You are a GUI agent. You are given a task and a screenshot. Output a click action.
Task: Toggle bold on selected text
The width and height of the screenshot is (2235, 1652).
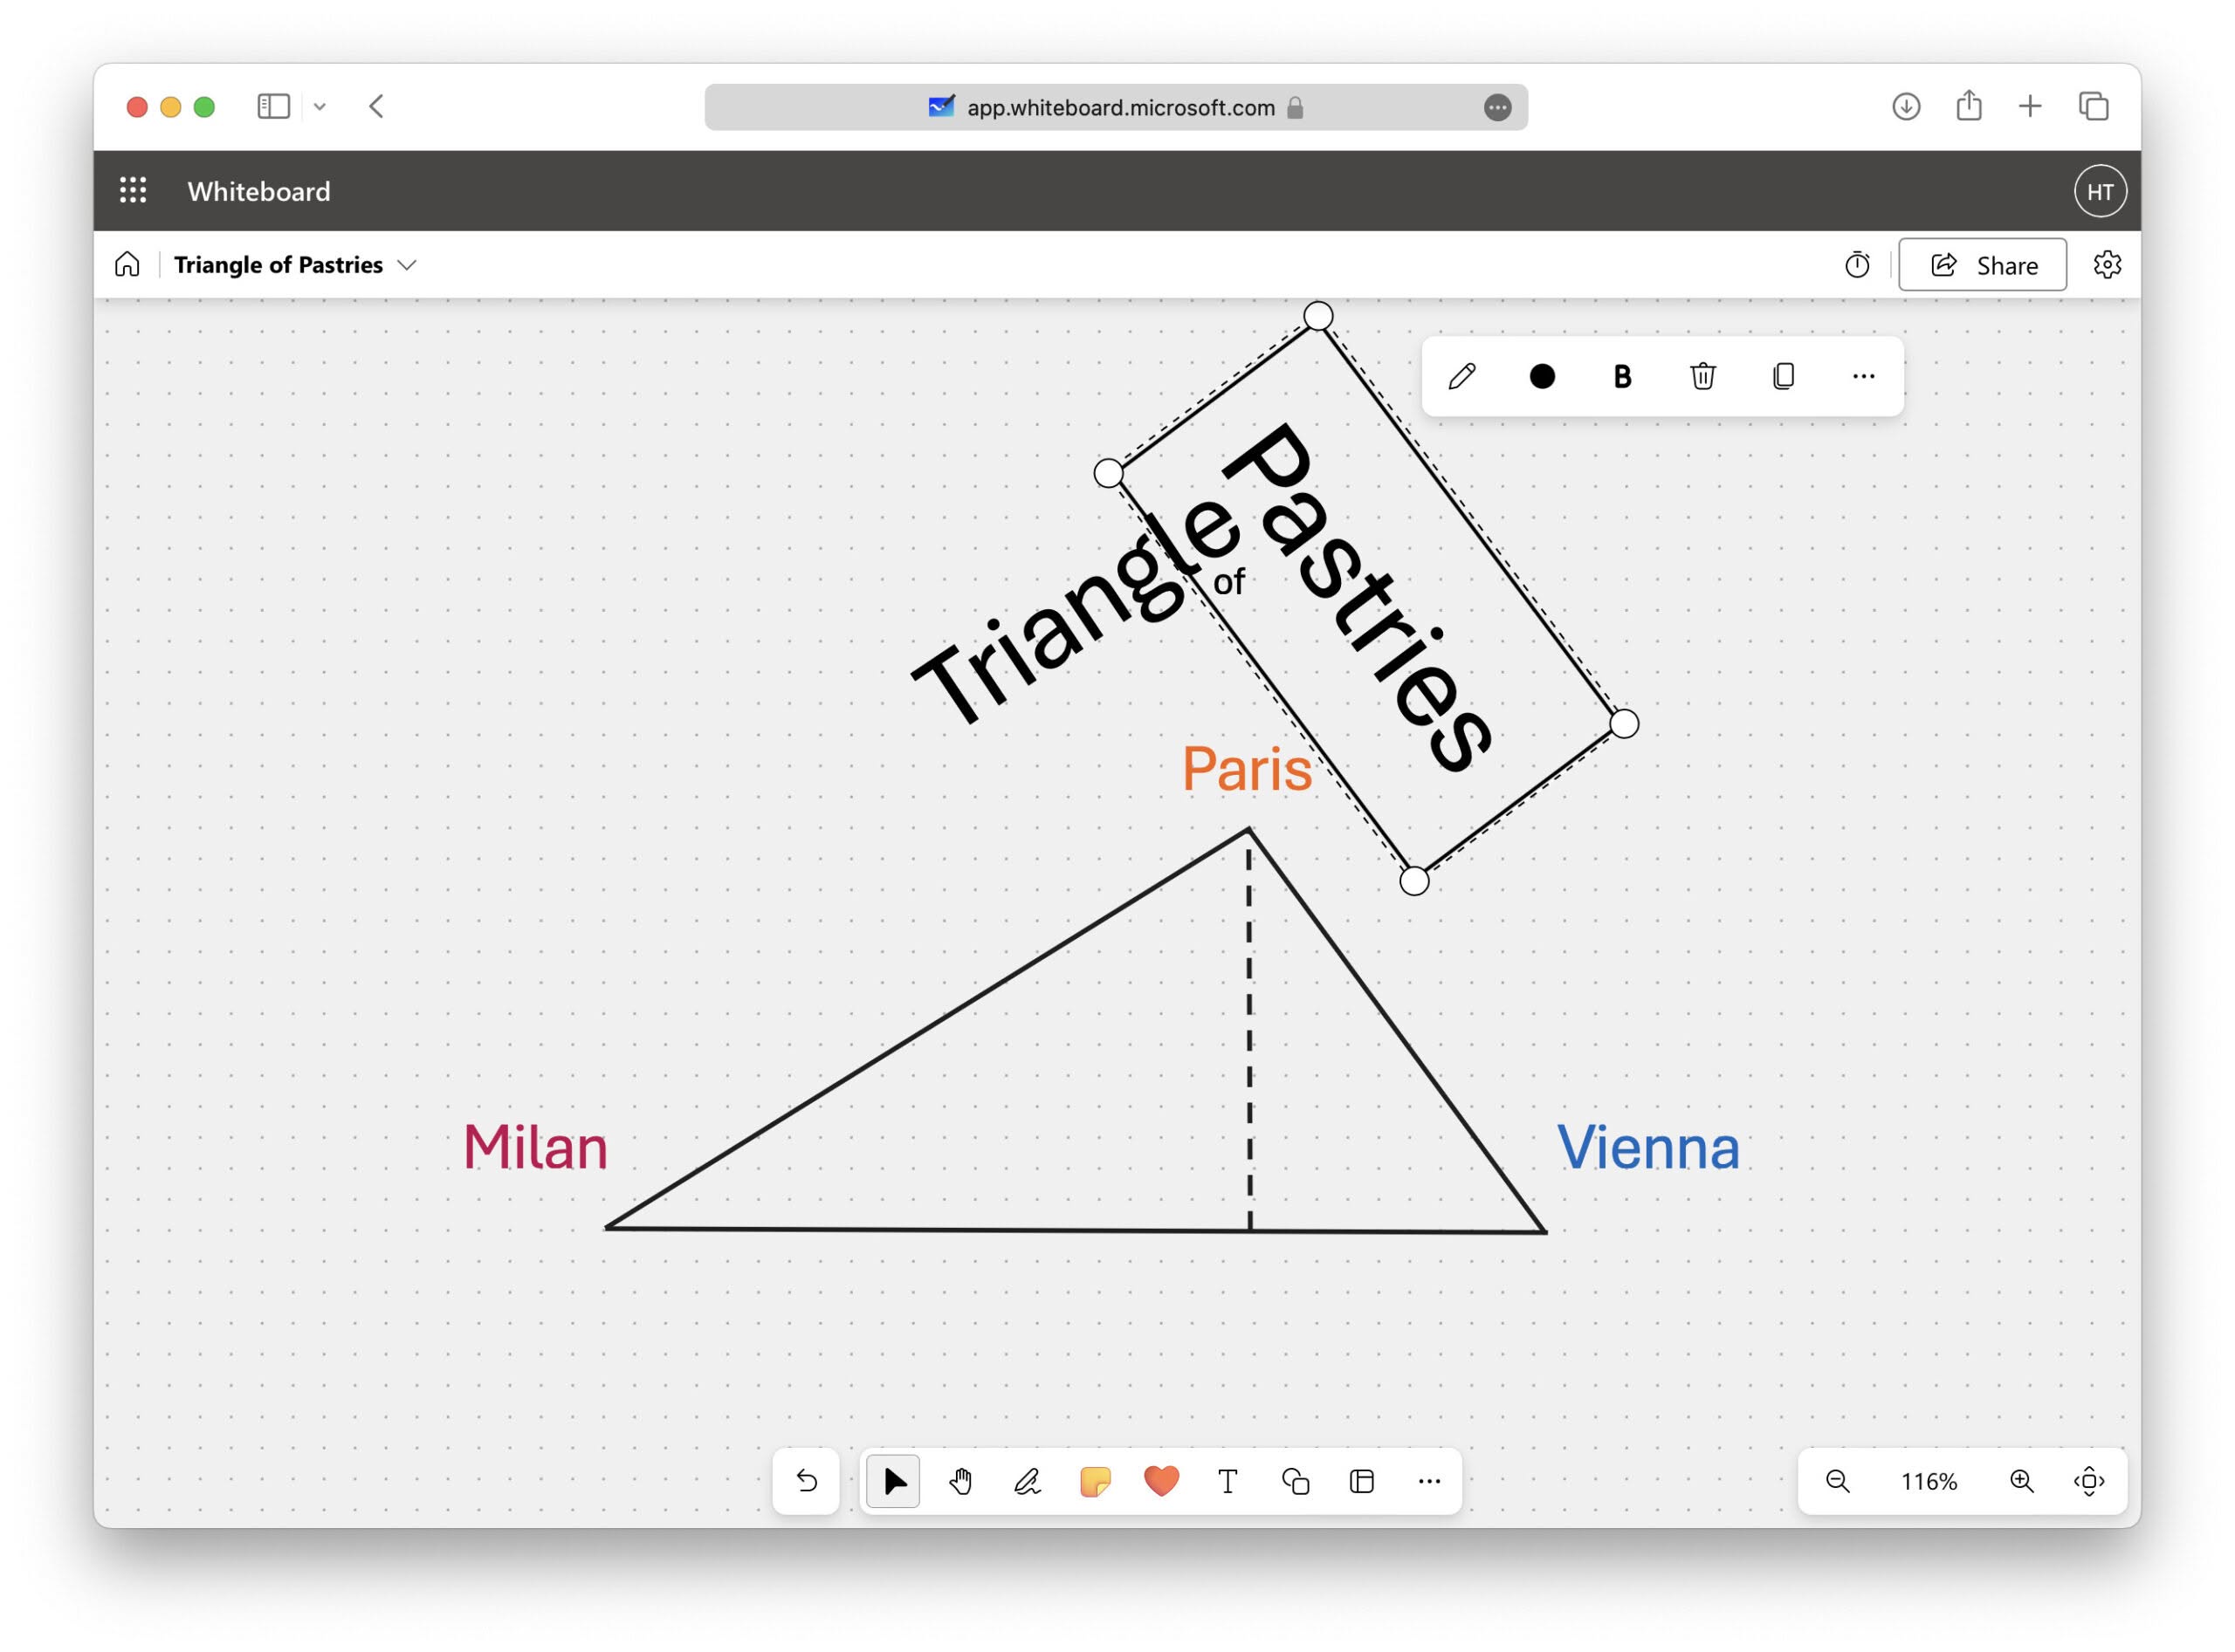(x=1622, y=376)
